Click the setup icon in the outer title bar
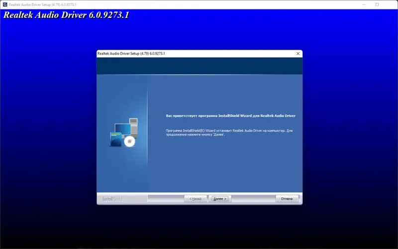This screenshot has width=398, height=249. pos(5,4)
